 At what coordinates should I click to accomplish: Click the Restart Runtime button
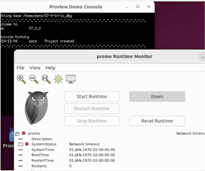92,109
